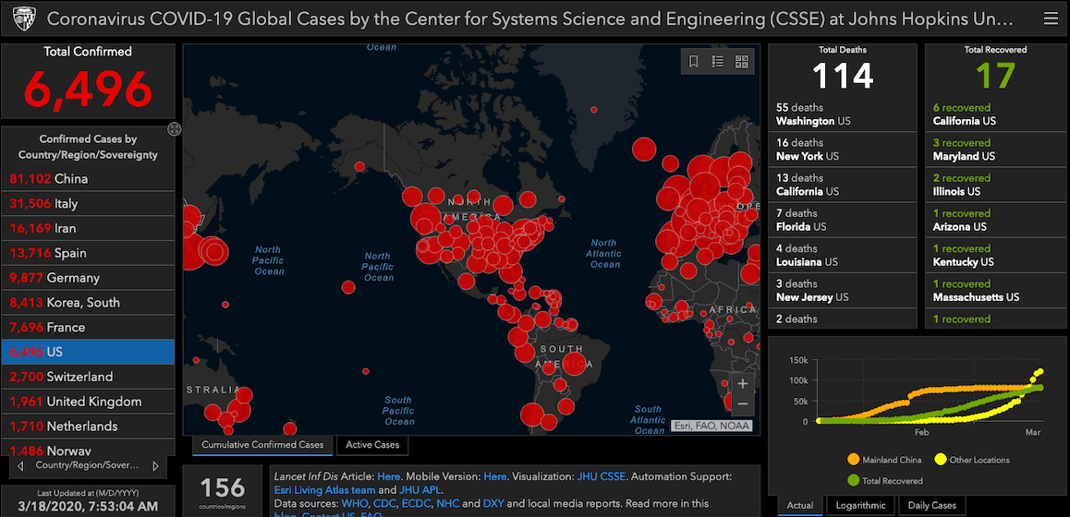
Task: Select Iran in the country list
Action: pyautogui.click(x=88, y=228)
